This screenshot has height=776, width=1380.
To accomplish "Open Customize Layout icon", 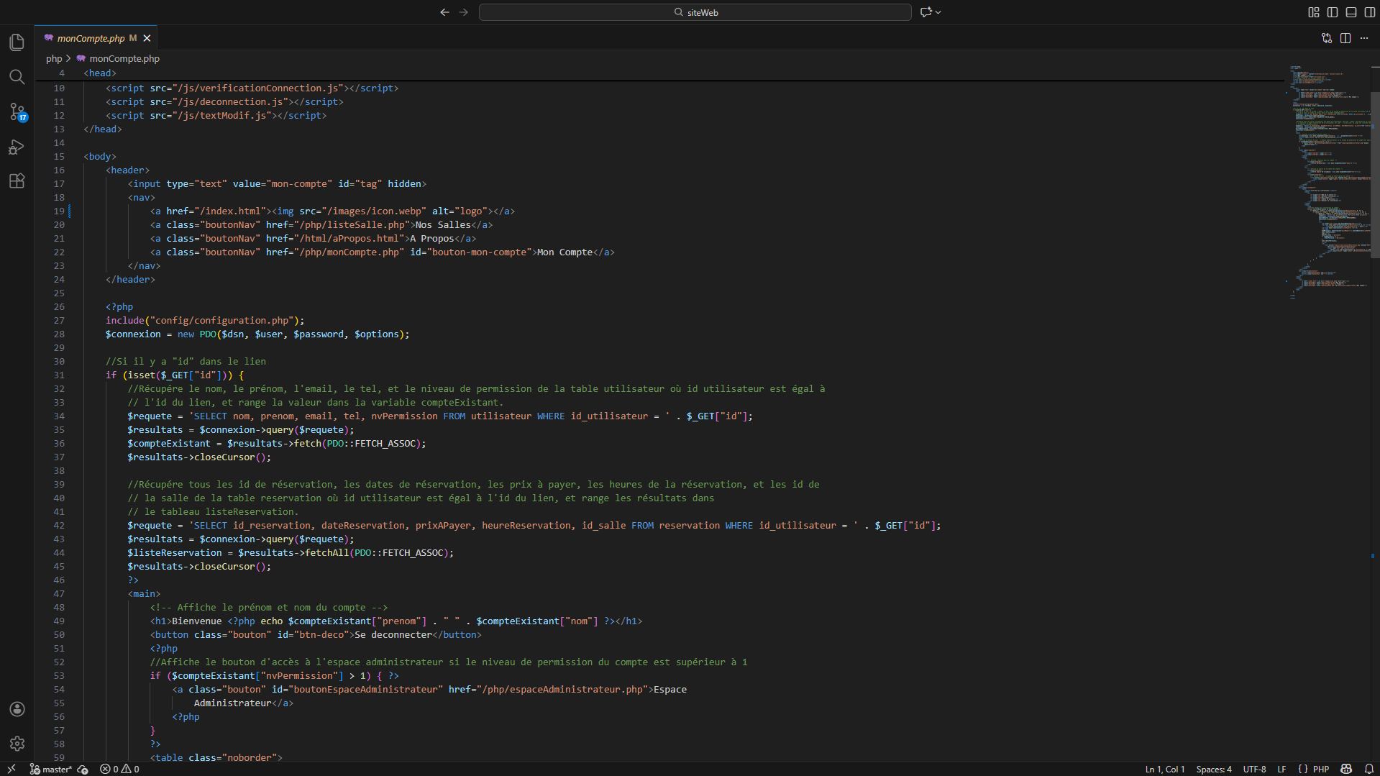I will (x=1314, y=12).
